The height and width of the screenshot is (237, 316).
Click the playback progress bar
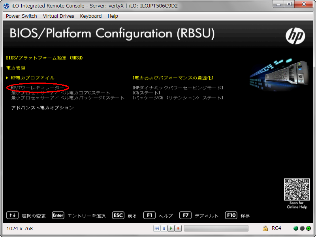[x=216, y=228]
